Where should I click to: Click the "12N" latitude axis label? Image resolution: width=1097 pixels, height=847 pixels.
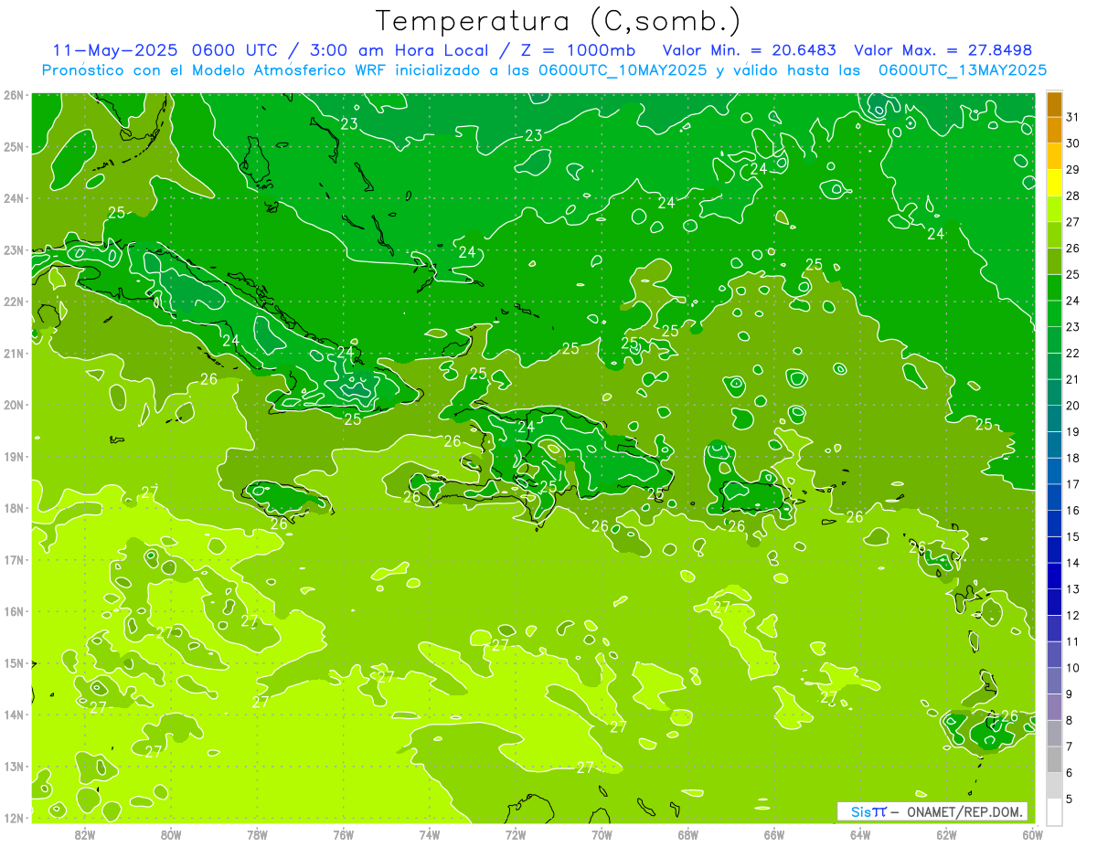point(14,818)
